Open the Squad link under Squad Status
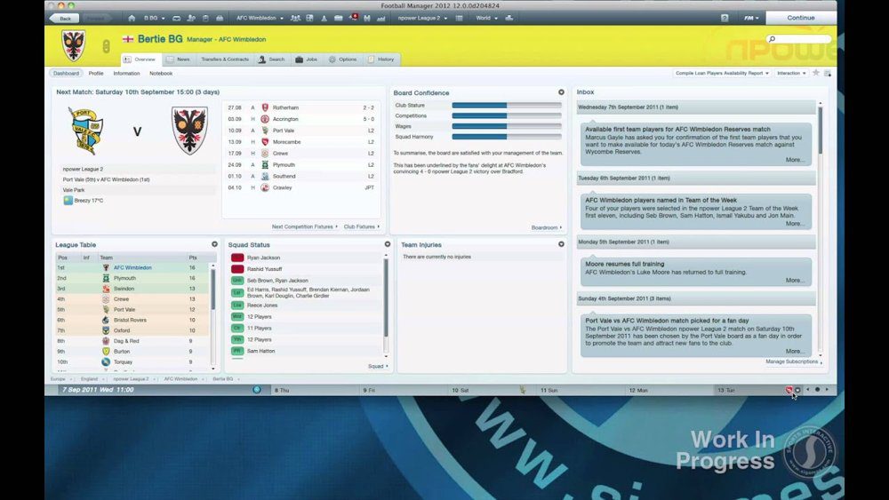Viewport: 889px width, 500px height. coord(378,367)
